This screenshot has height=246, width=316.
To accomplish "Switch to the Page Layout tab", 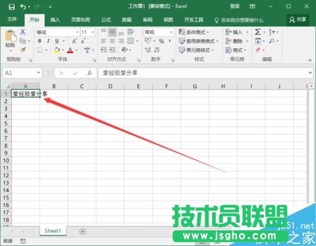I will point(80,20).
